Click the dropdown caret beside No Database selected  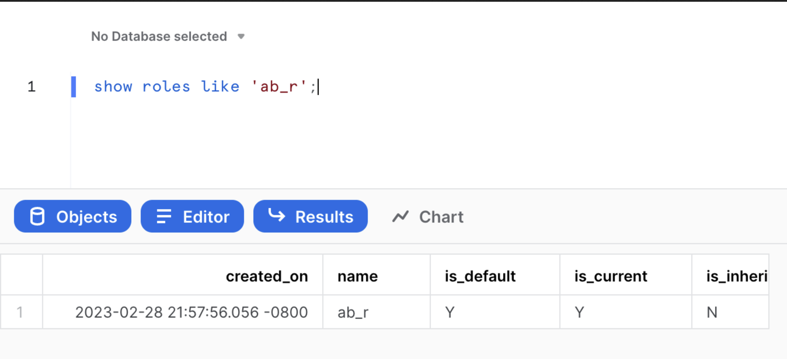tap(241, 36)
